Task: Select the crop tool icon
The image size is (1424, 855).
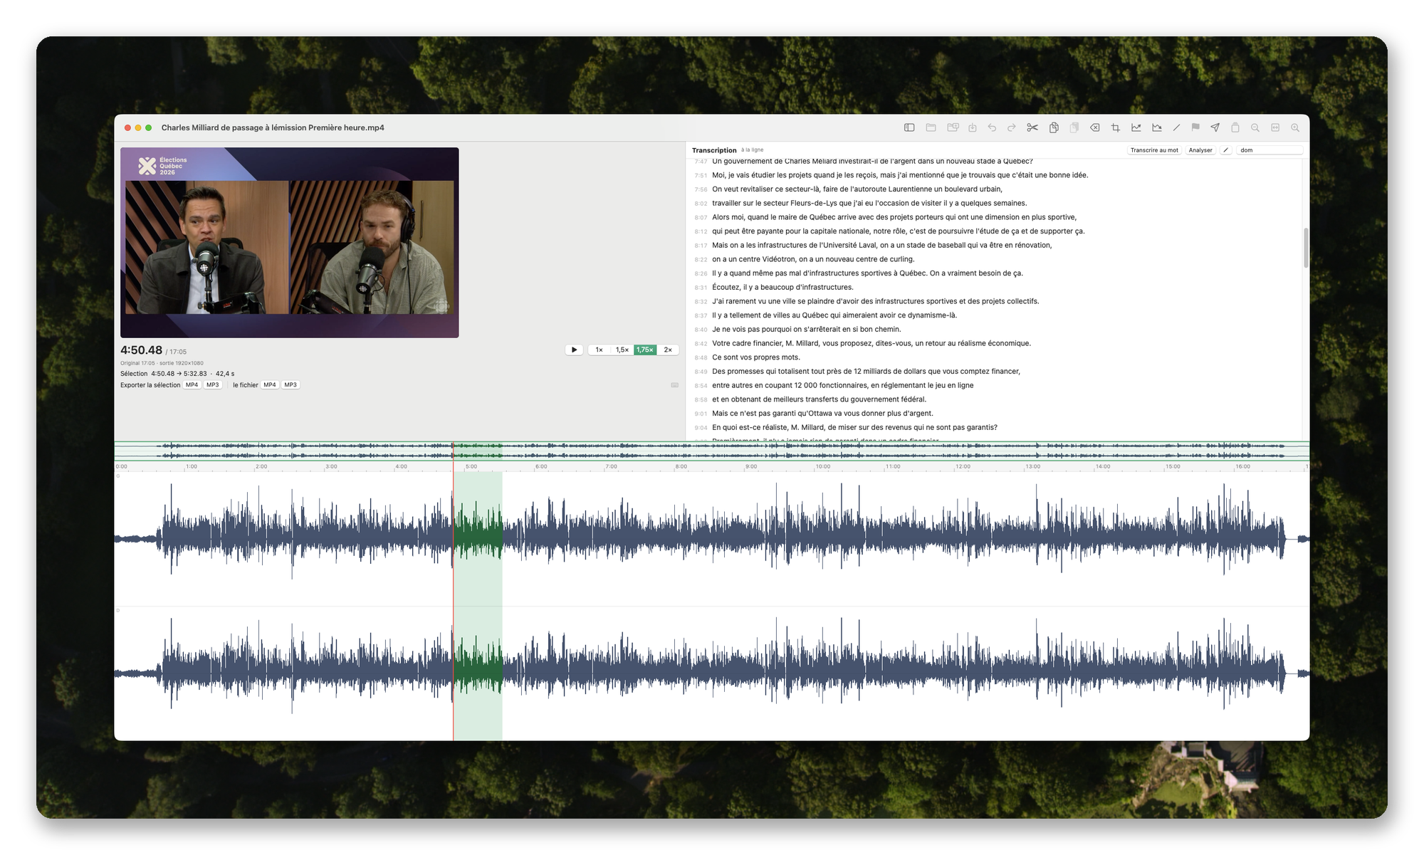Action: click(1116, 128)
